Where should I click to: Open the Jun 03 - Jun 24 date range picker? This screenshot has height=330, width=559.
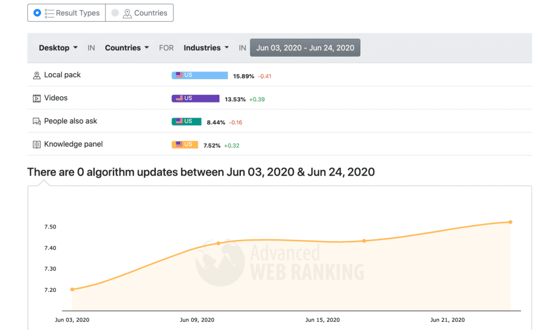(x=305, y=48)
